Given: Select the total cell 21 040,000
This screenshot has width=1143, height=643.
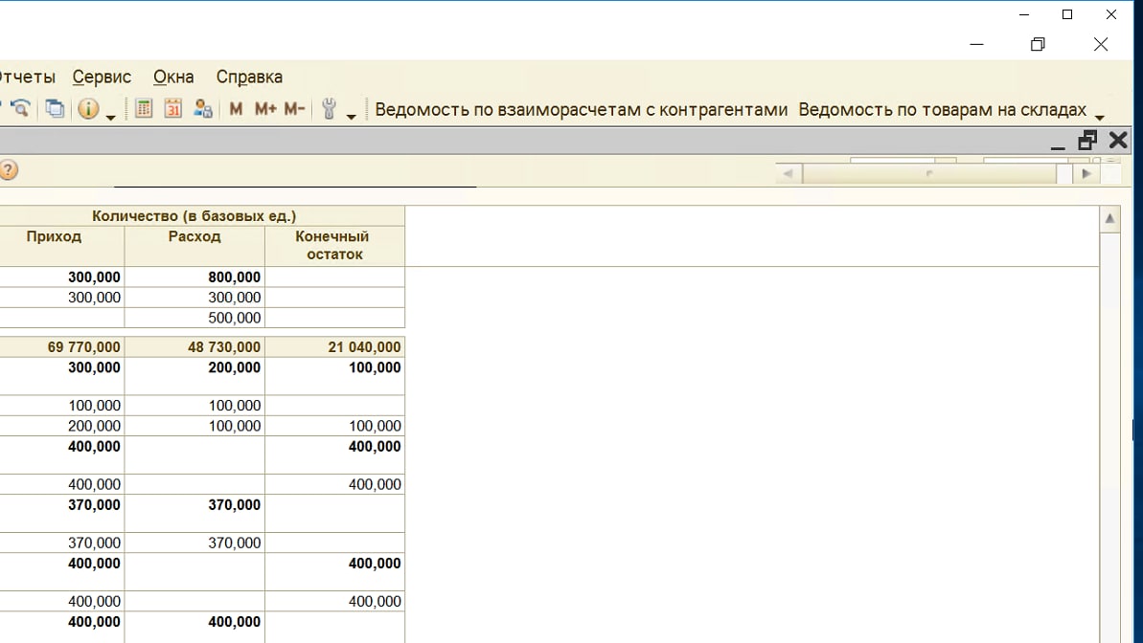Looking at the screenshot, I should click(x=334, y=346).
